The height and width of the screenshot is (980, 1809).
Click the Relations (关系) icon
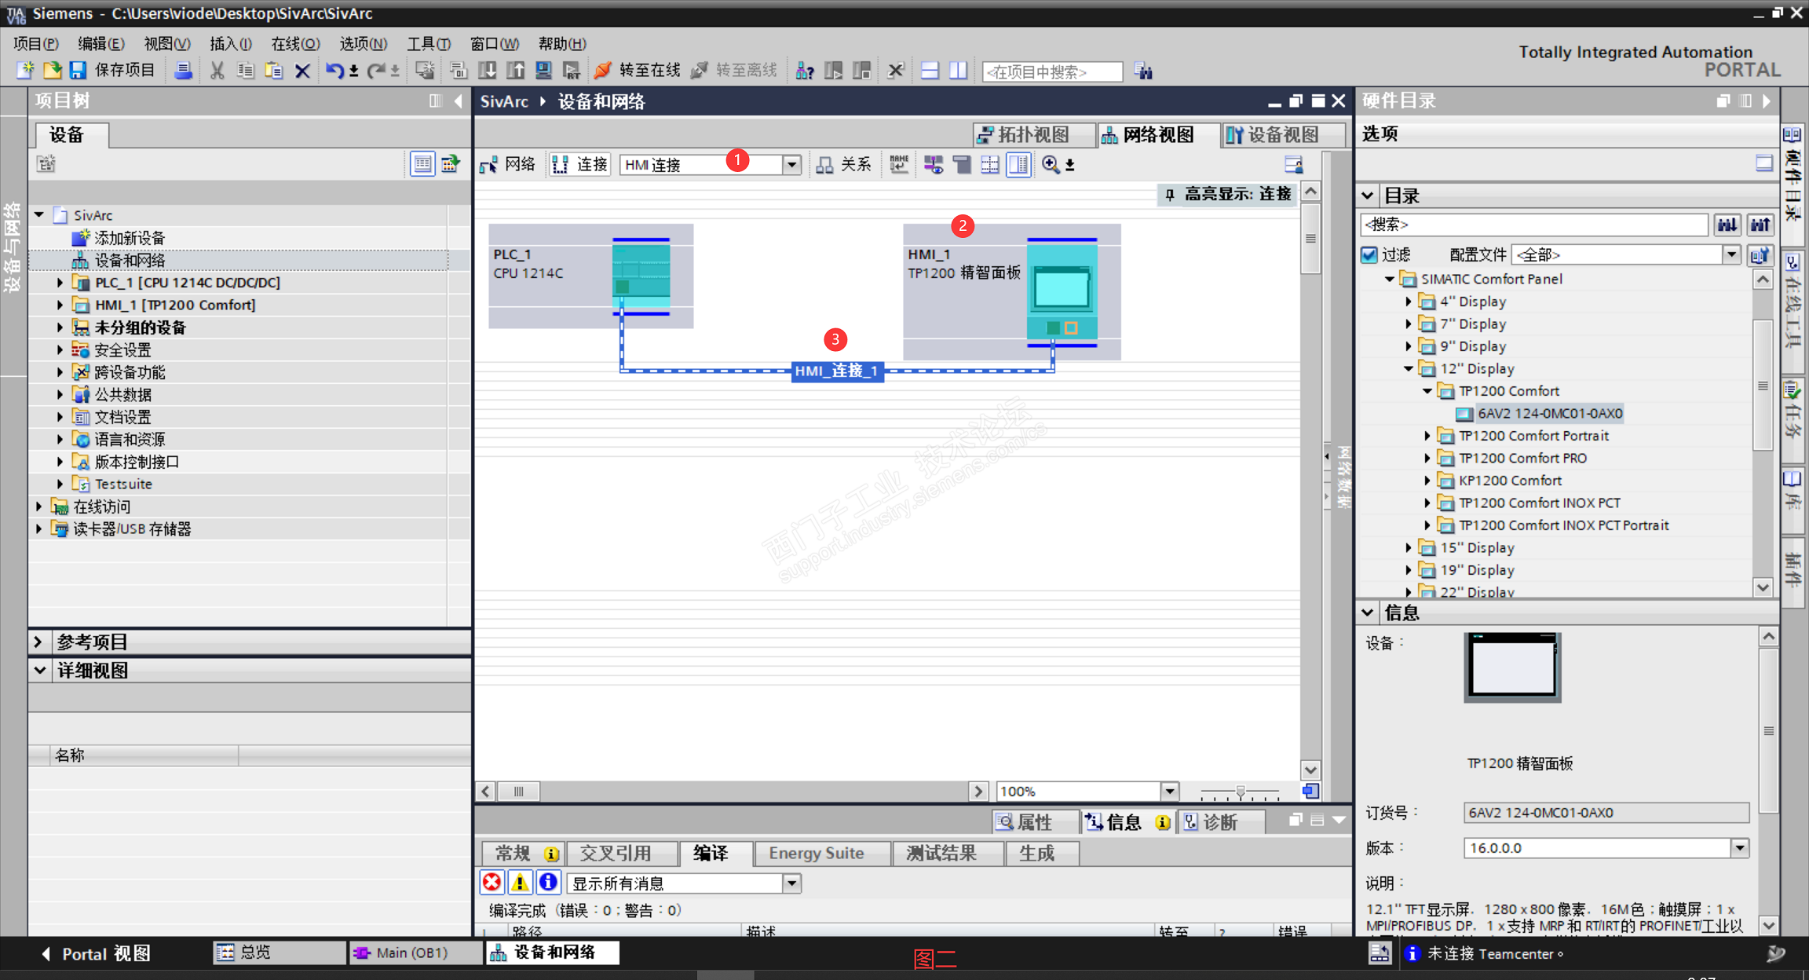pos(824,164)
